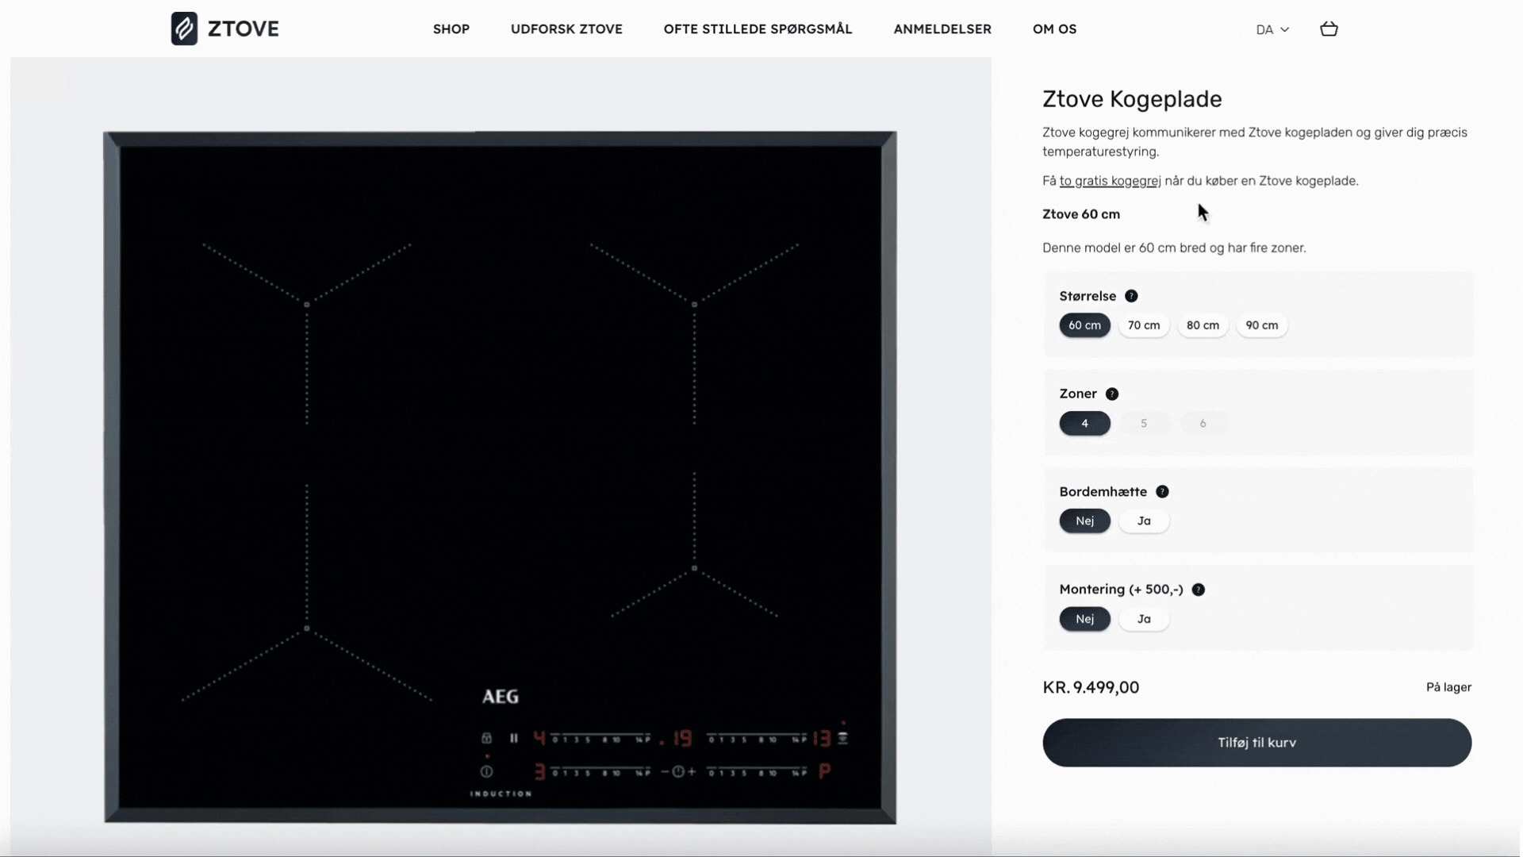Choose Ja for Bordemhætte
Viewport: 1523px width, 857px height.
[x=1144, y=521]
